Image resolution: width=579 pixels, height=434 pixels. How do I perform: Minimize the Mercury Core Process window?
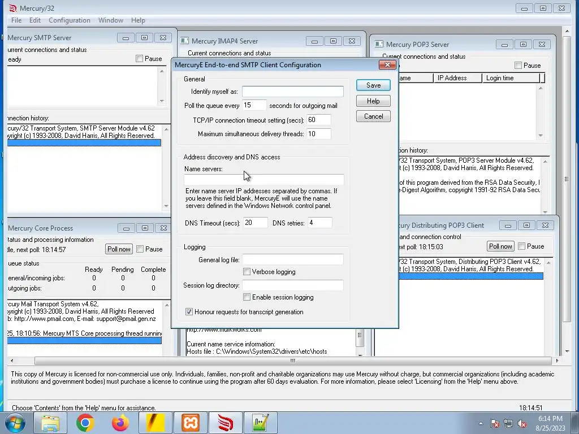(126, 228)
